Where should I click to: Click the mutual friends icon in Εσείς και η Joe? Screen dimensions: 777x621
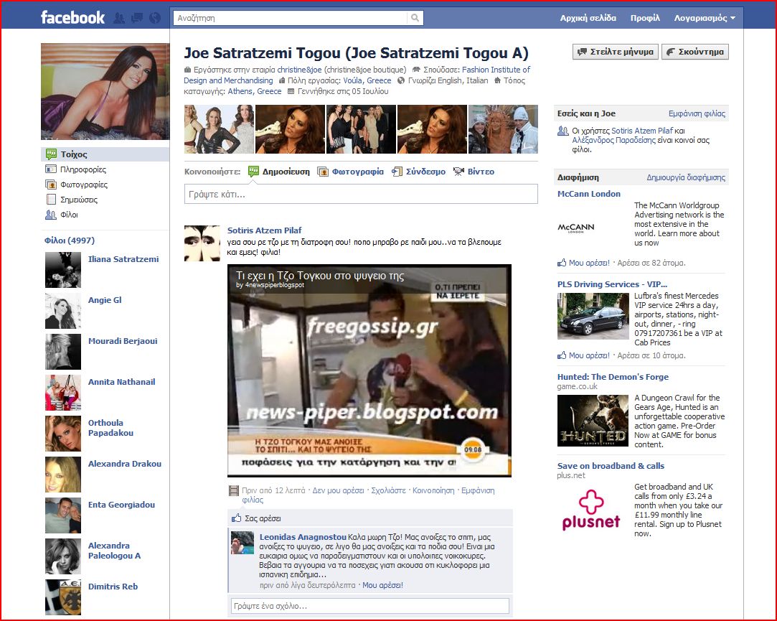(563, 131)
